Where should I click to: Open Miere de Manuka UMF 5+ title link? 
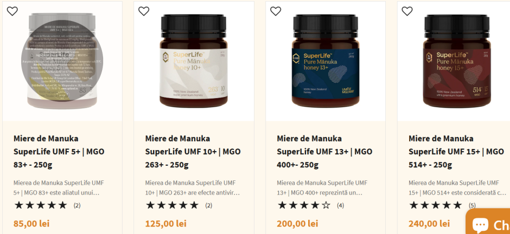[59, 152]
